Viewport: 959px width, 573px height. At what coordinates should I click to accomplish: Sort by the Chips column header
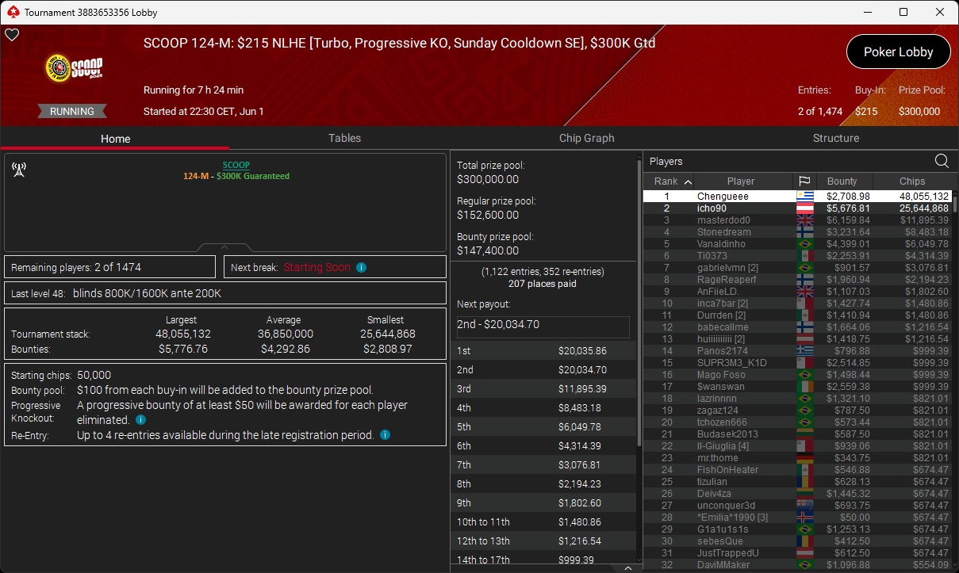point(912,181)
